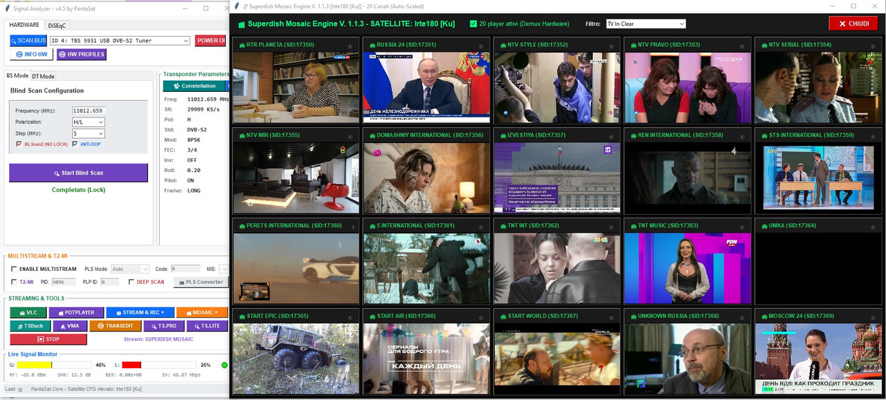Click the small round icon on the MOSCOW 24 tile
The height and width of the screenshot is (400, 886).
tap(872, 318)
